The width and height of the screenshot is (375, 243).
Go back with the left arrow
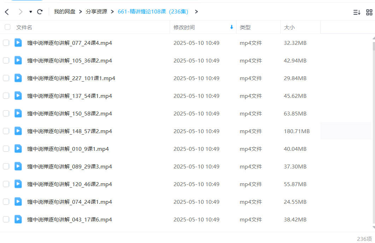coord(7,12)
